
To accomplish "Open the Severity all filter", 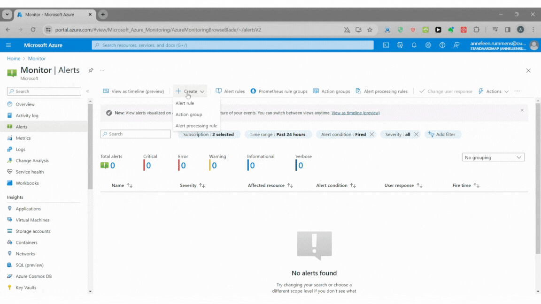I will pos(397,135).
